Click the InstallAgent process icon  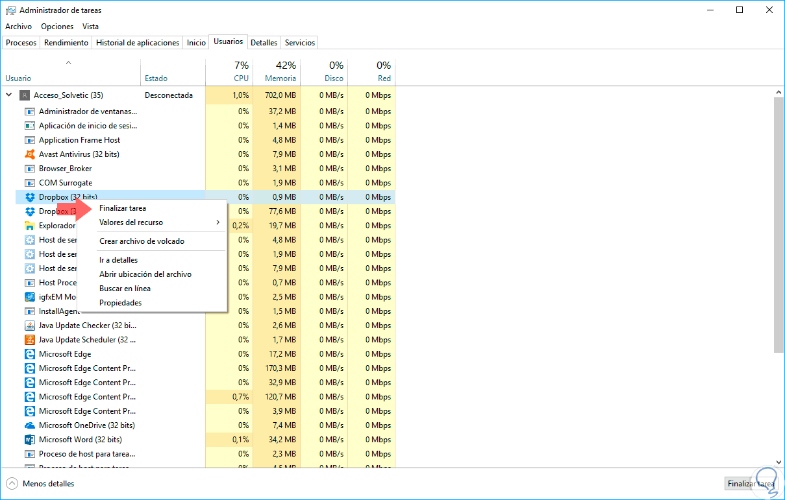coord(29,311)
